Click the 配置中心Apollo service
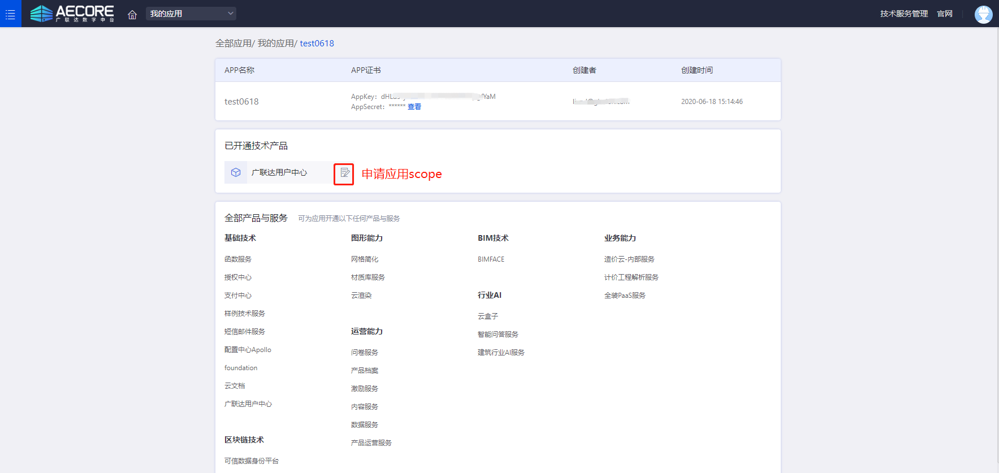999x473 pixels. (x=248, y=350)
